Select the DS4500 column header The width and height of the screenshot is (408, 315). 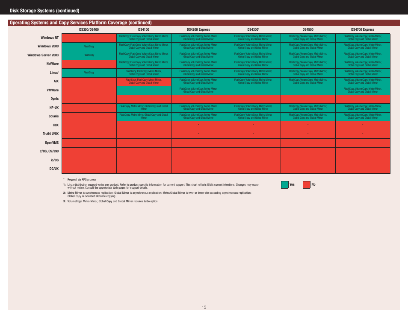[x=308, y=29]
